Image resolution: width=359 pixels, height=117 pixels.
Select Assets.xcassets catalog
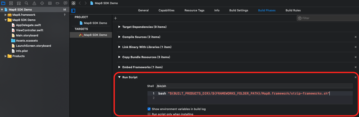(27, 41)
